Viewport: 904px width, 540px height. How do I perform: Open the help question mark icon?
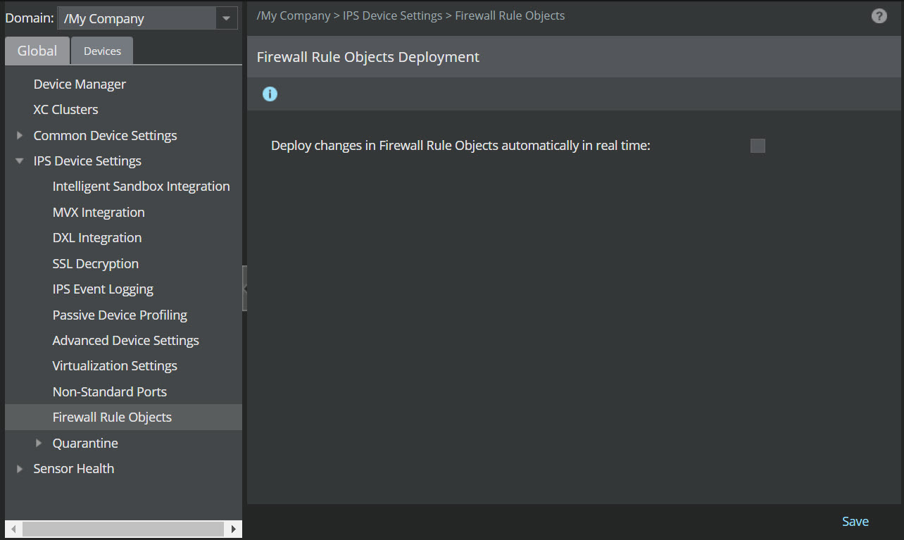tap(879, 16)
